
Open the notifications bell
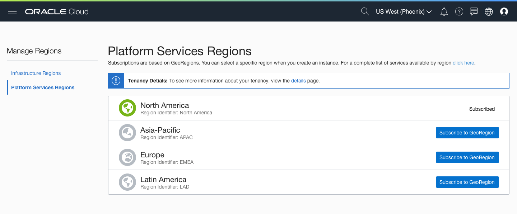[444, 11]
